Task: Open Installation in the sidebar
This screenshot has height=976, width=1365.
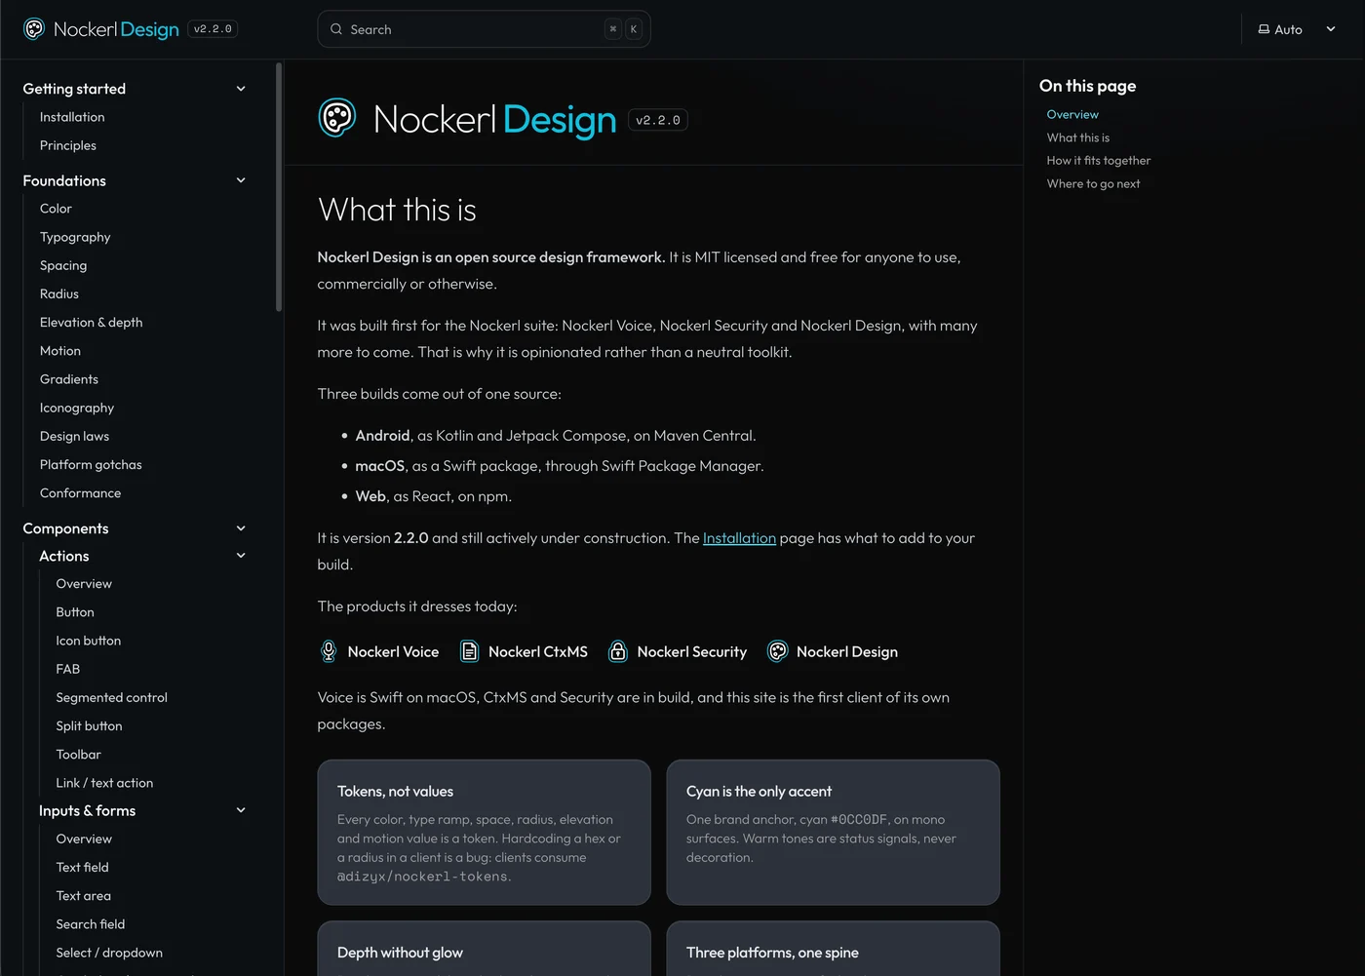Action: click(72, 117)
